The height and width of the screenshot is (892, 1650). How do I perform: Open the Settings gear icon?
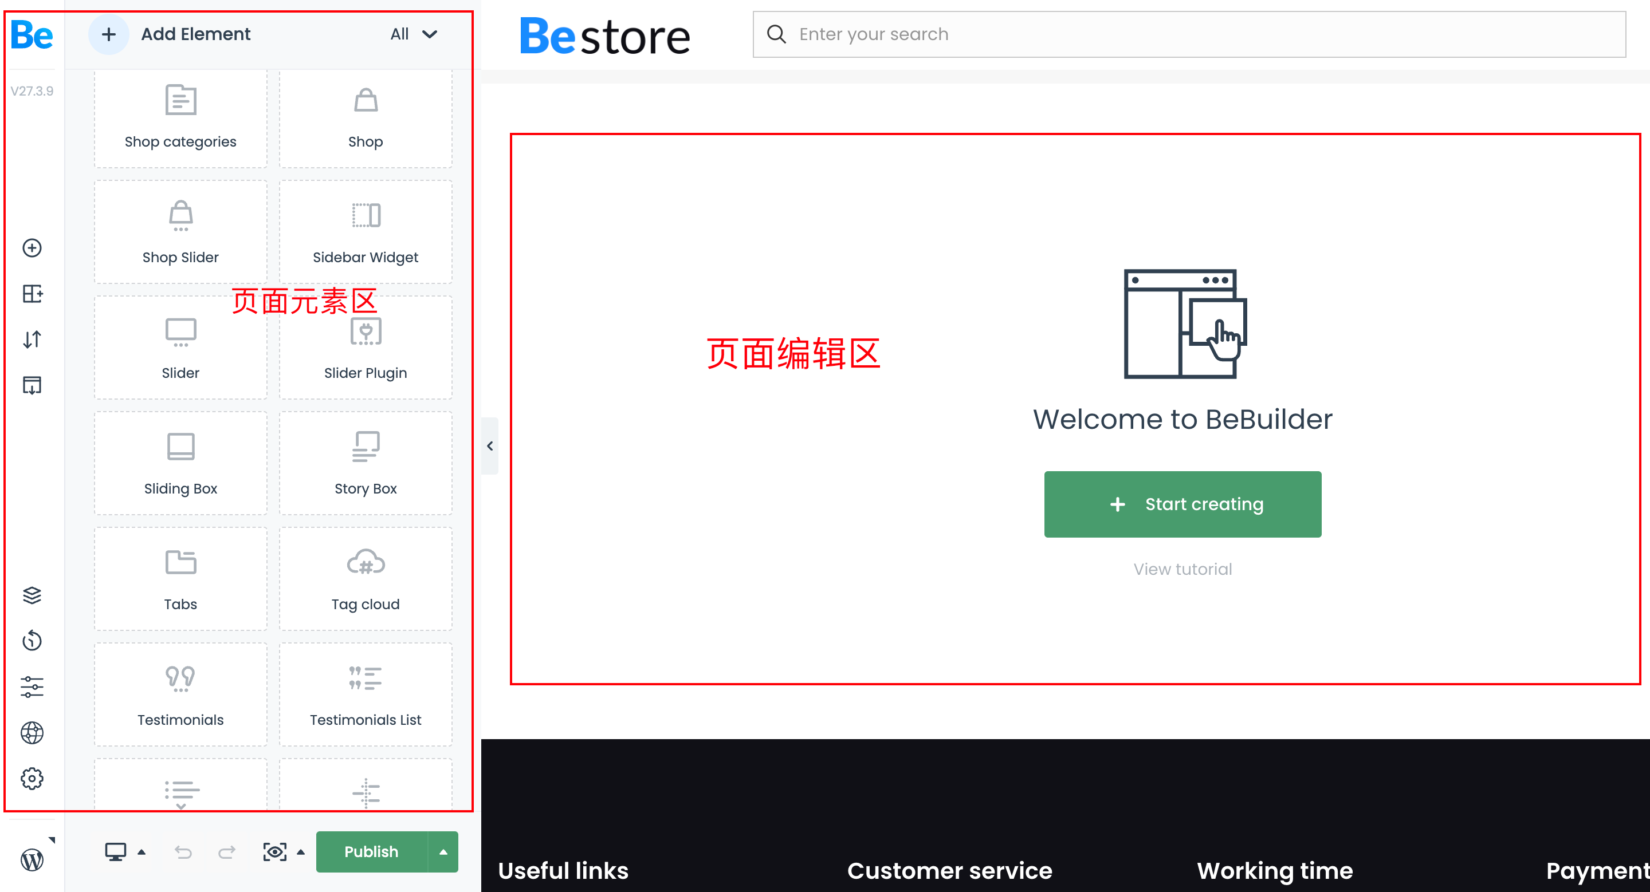coord(32,780)
